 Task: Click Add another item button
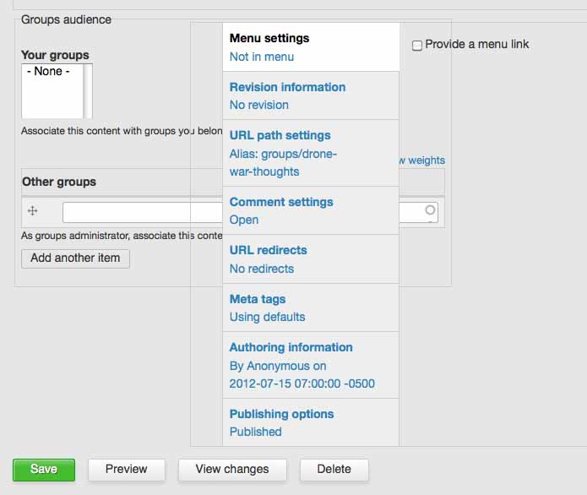point(75,258)
